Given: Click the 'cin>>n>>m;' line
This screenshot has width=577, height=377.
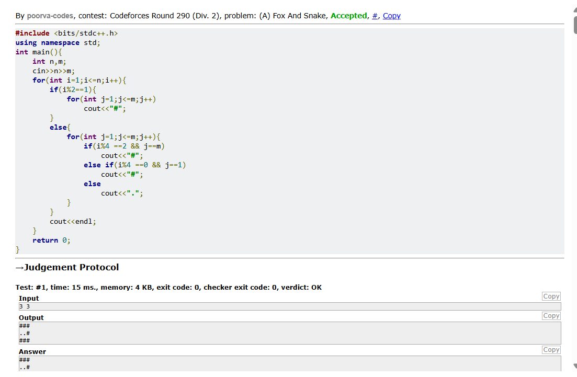Looking at the screenshot, I should 54,71.
